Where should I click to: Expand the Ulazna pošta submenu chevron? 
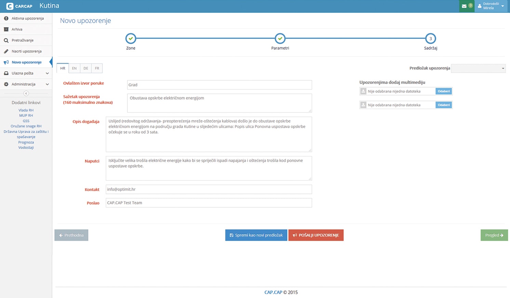click(47, 73)
